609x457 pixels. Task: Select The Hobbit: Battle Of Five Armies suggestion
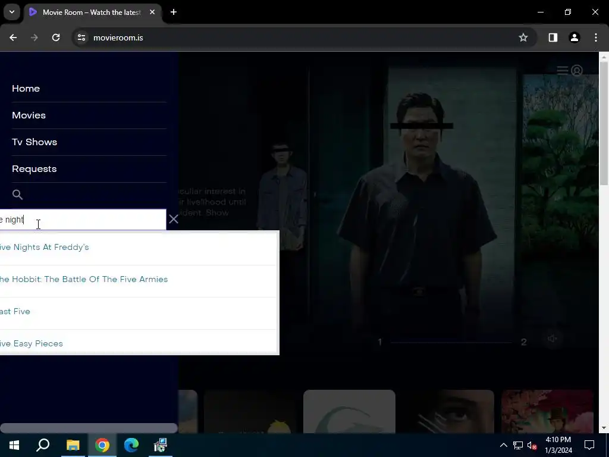[x=138, y=280]
